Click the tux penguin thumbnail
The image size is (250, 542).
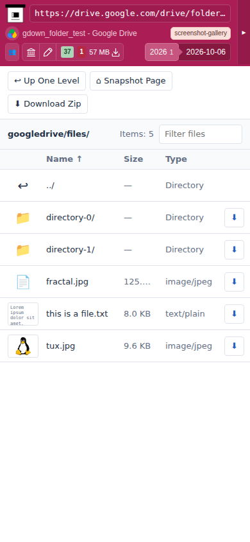point(23,346)
